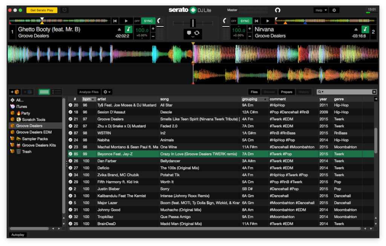Eject the track from deck 1
The image size is (386, 246).
[119, 29]
